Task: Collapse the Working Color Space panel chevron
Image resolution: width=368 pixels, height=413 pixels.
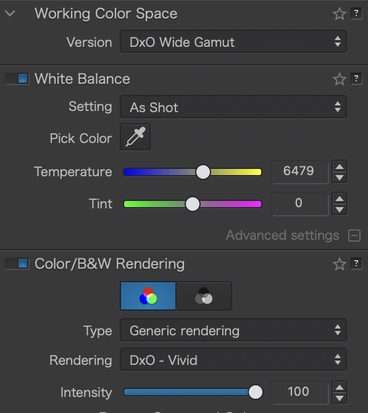Action: point(10,14)
